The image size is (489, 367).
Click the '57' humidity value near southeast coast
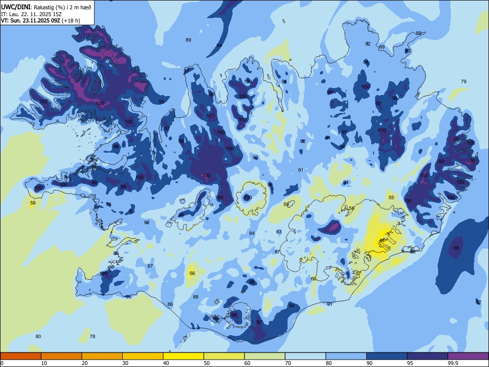coord(358,274)
